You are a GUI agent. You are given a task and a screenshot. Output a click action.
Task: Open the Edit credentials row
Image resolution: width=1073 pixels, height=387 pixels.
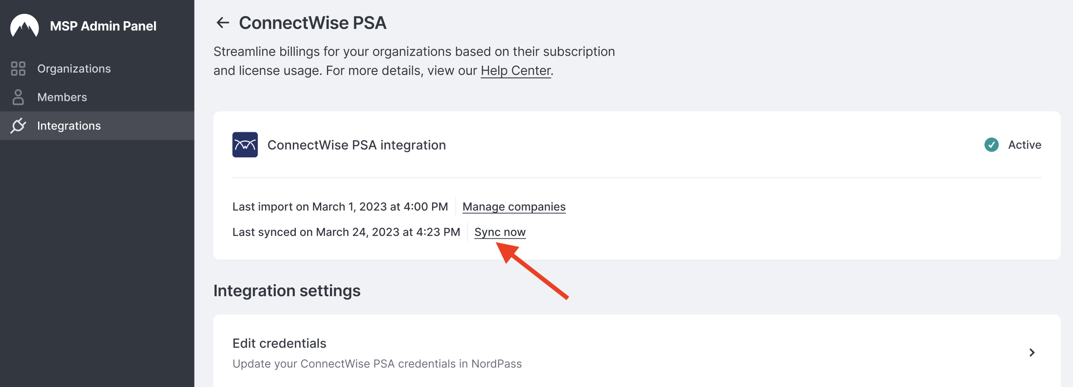click(x=637, y=353)
